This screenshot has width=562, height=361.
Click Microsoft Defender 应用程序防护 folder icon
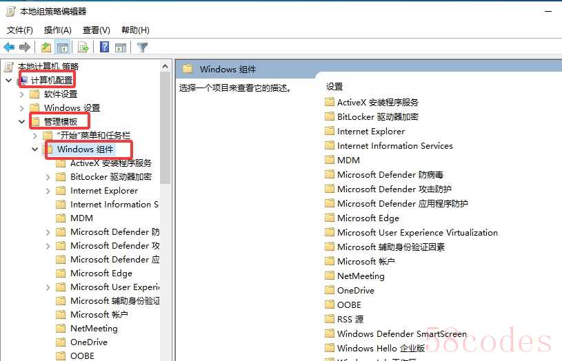point(330,203)
